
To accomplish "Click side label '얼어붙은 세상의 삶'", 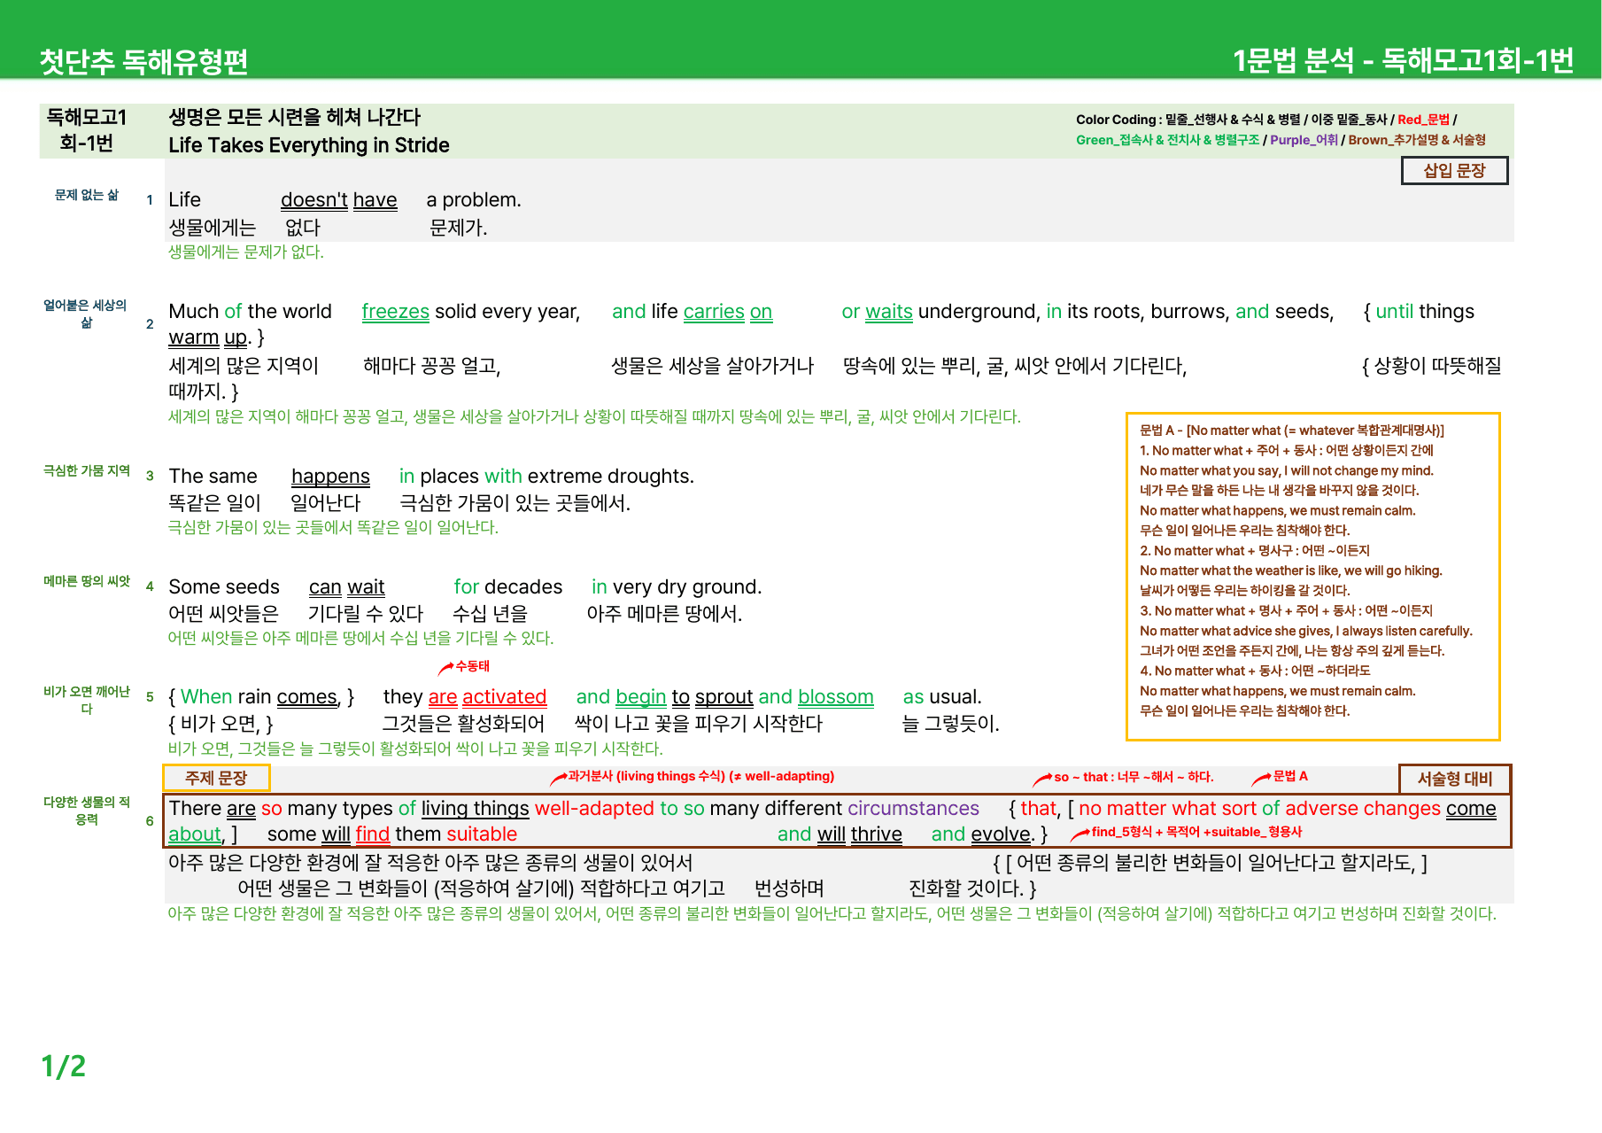I will click(x=86, y=314).
